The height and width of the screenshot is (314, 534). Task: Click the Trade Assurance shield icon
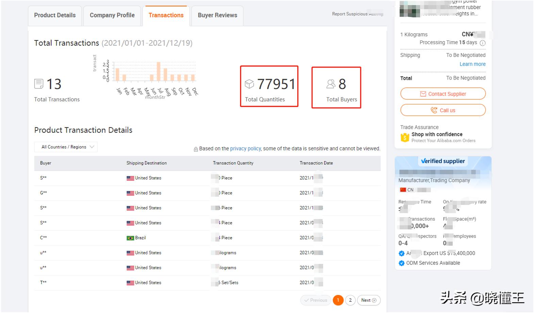(405, 137)
